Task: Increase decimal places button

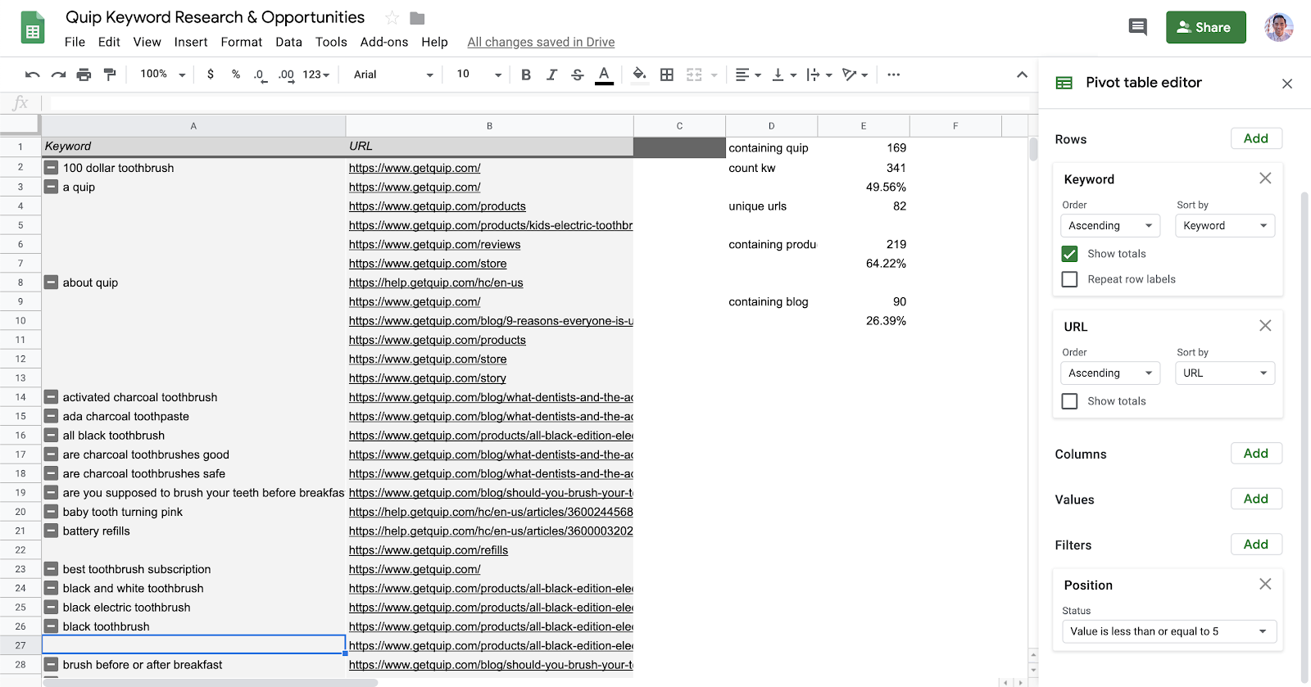Action: [286, 75]
